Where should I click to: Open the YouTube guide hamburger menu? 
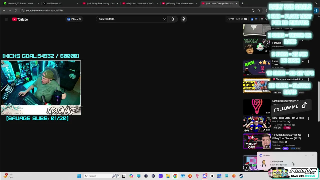(6, 19)
